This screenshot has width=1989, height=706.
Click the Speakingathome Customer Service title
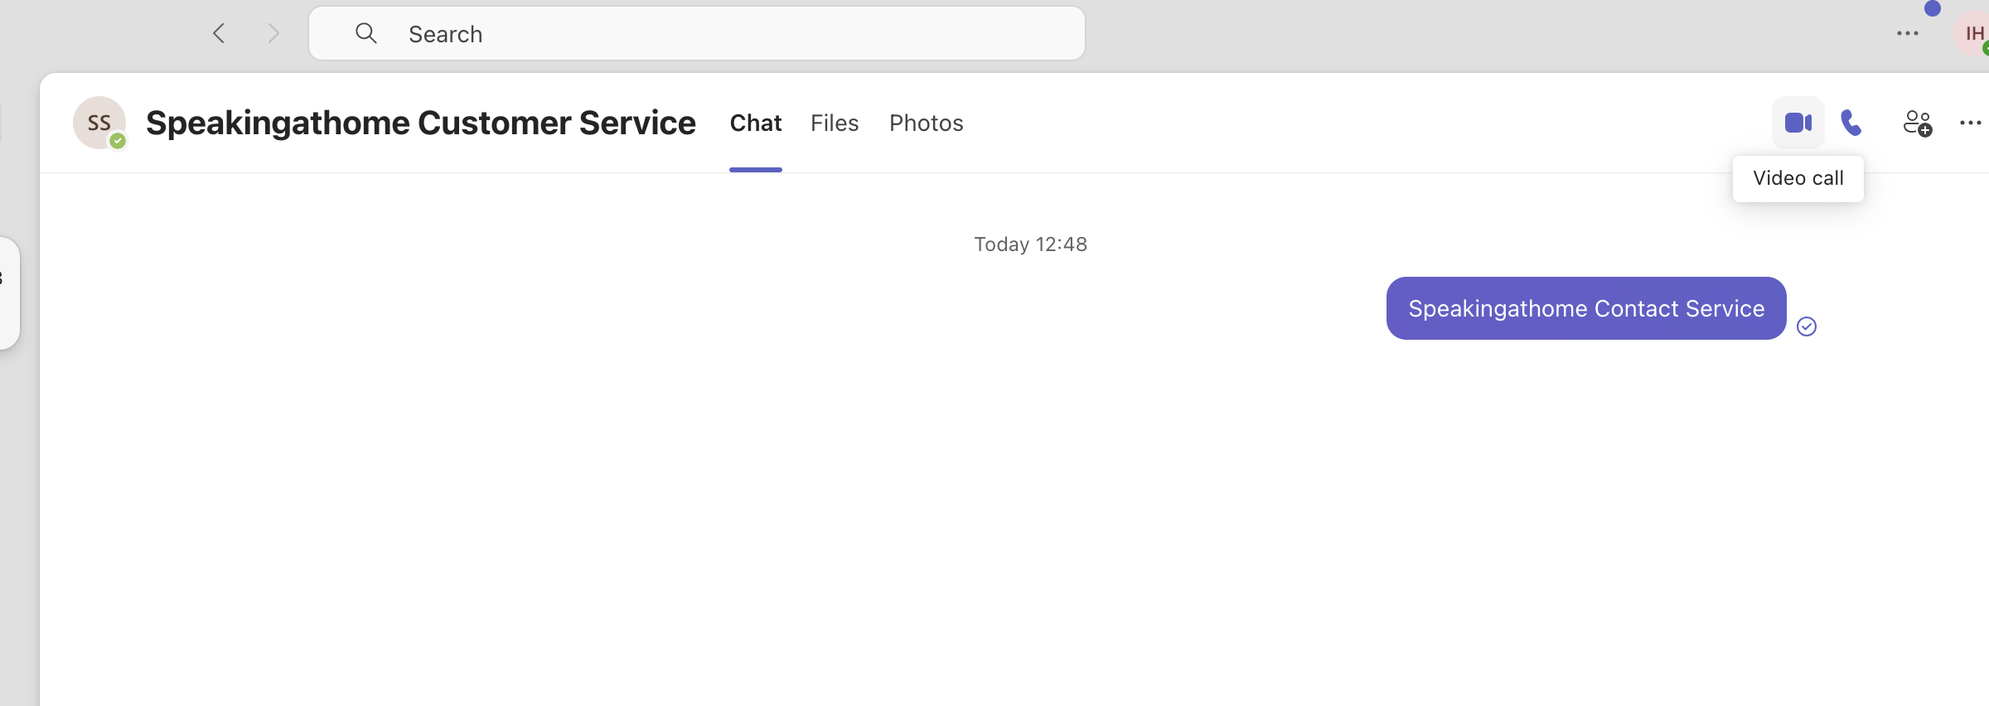click(421, 123)
